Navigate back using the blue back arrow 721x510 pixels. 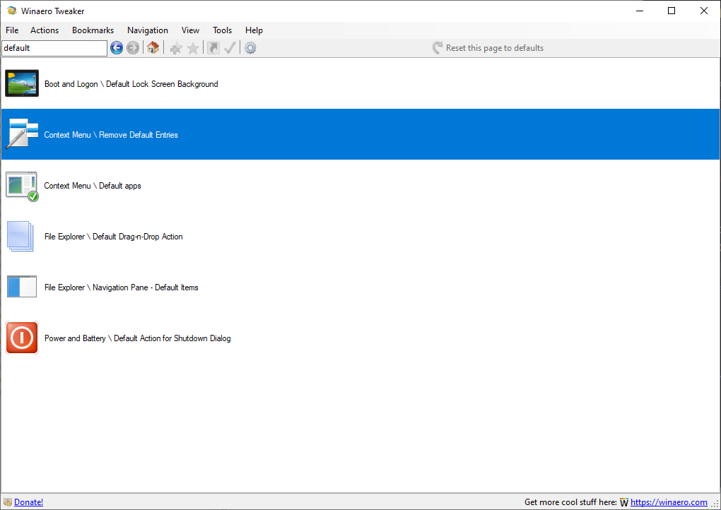click(117, 48)
